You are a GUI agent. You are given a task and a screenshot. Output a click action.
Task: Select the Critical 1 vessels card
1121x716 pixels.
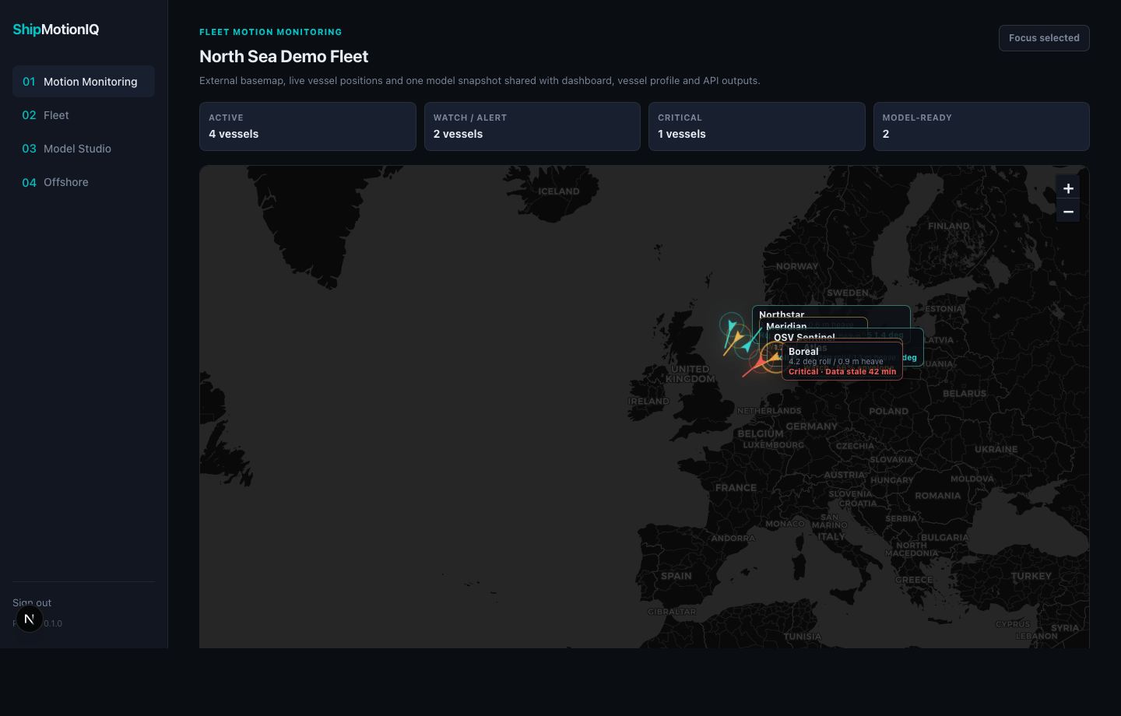757,126
